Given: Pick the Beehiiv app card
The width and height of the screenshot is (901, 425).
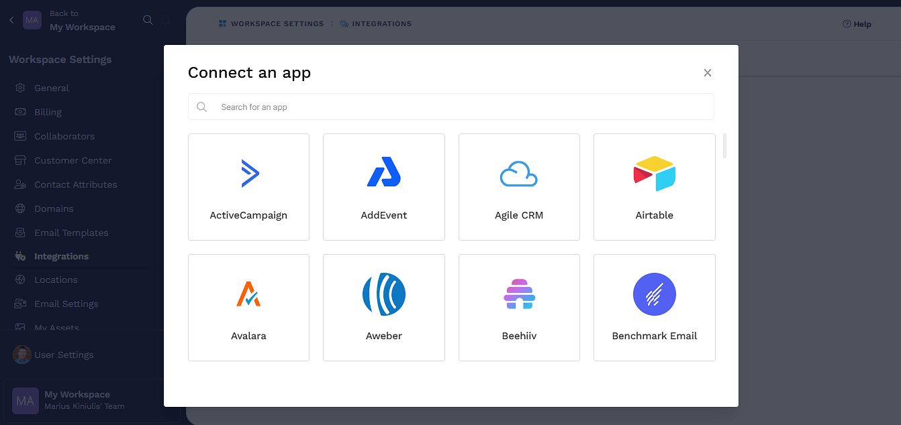Looking at the screenshot, I should (x=519, y=308).
